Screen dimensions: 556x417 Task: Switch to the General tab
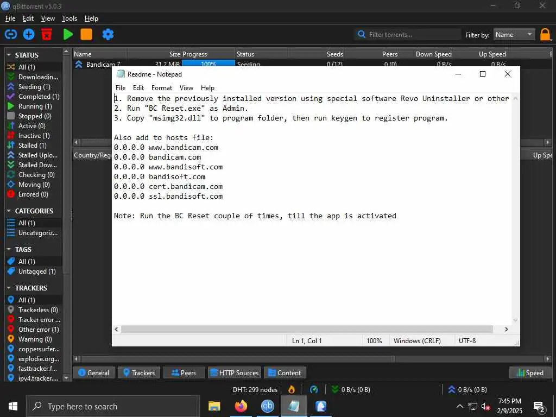(x=93, y=372)
